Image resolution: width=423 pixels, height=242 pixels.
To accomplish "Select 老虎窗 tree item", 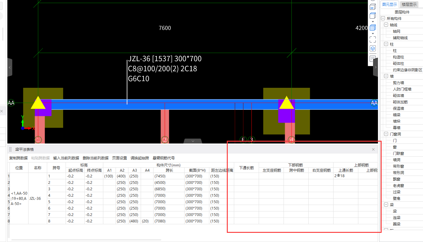I will click(x=398, y=186).
